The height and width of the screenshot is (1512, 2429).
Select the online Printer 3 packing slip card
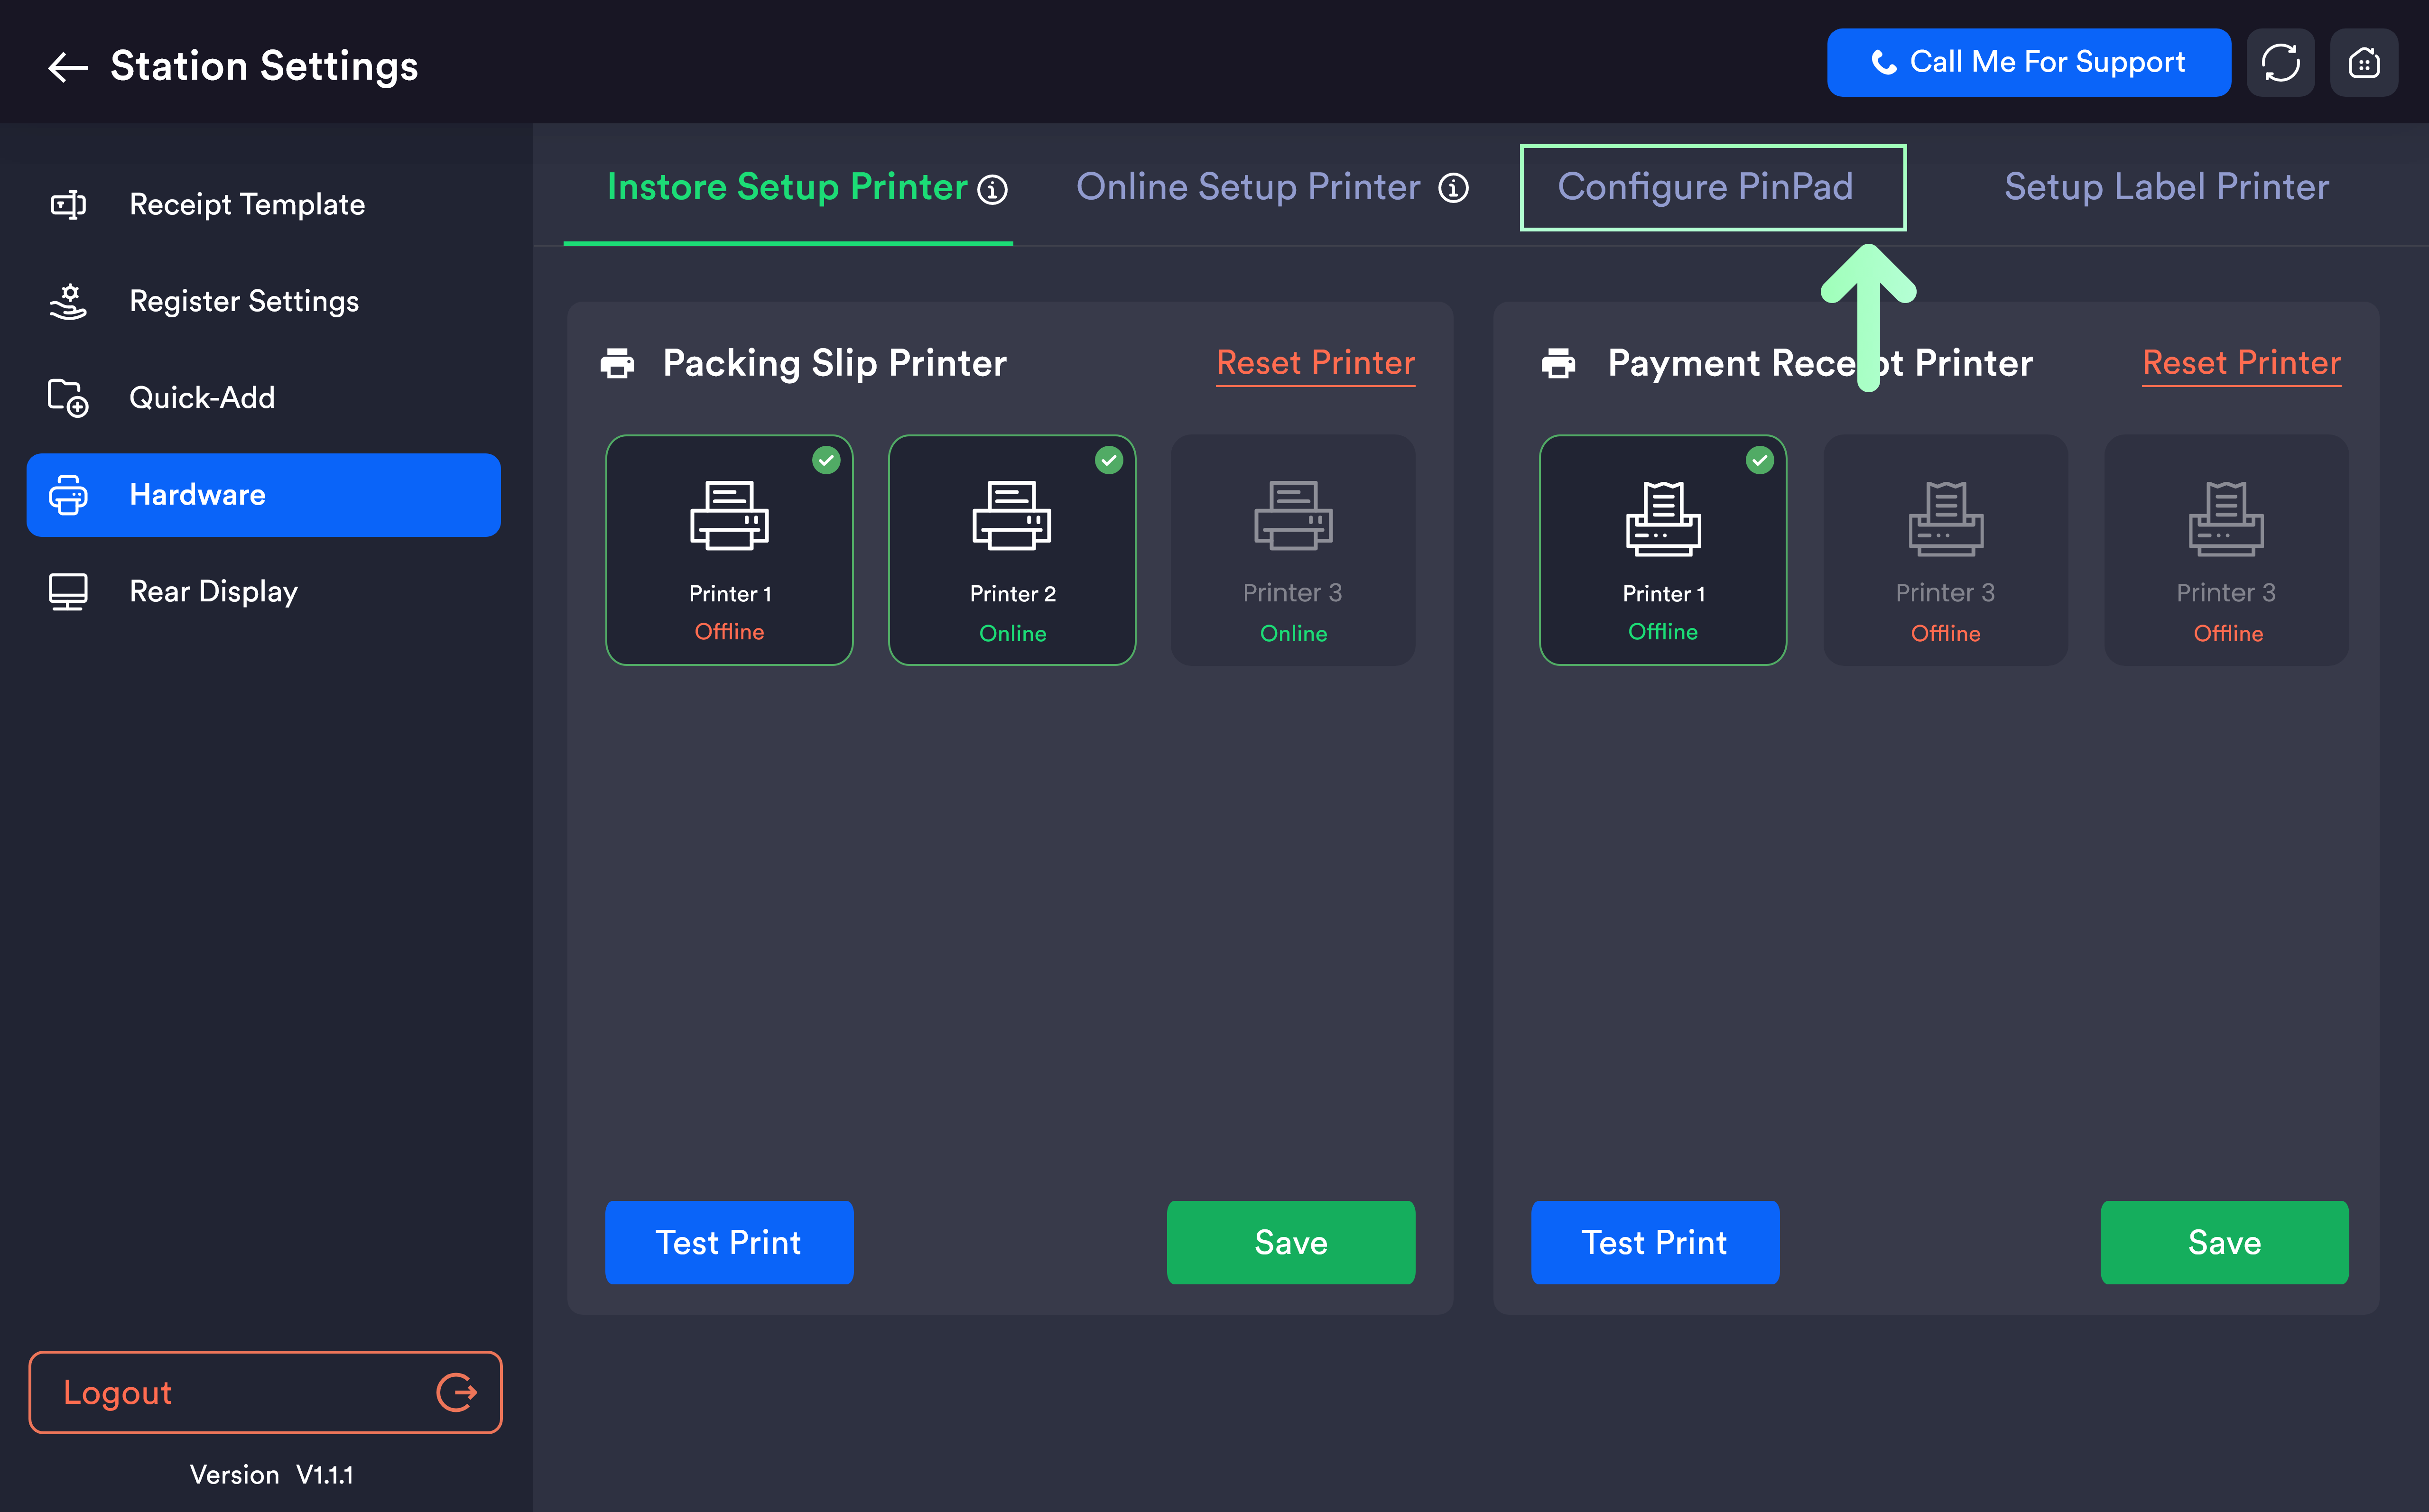[x=1293, y=550]
